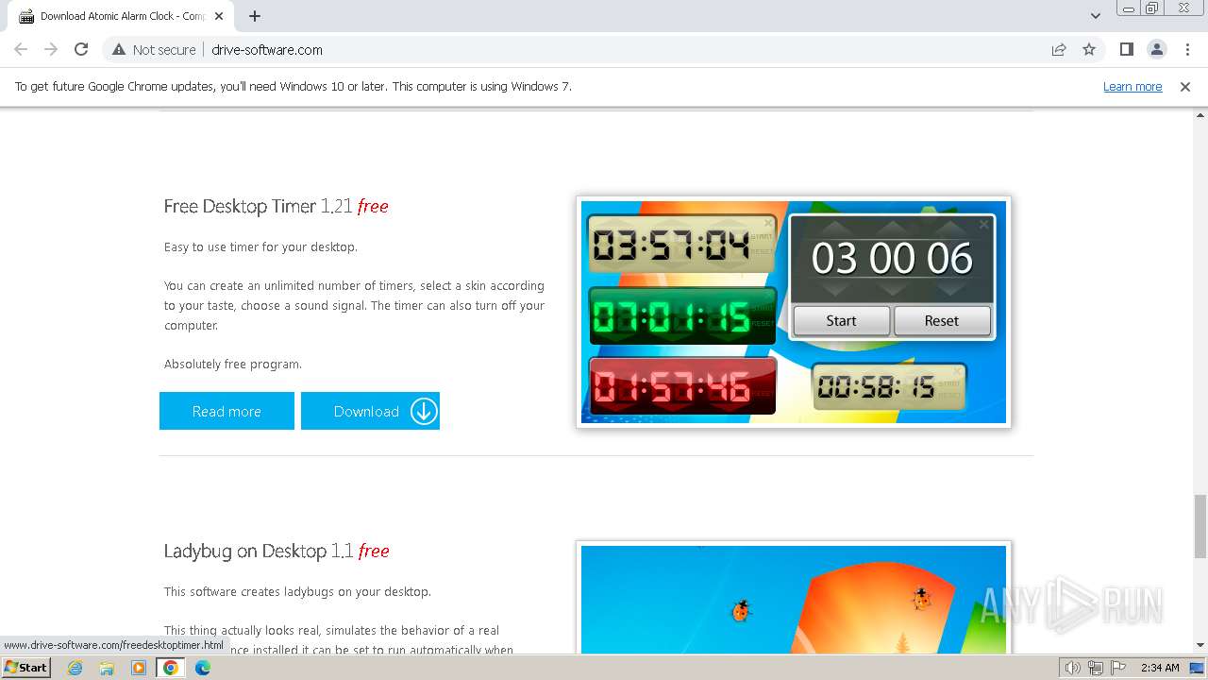Screen dimensions: 1208x680
Task: Go back to the previous page
Action: coord(21,49)
